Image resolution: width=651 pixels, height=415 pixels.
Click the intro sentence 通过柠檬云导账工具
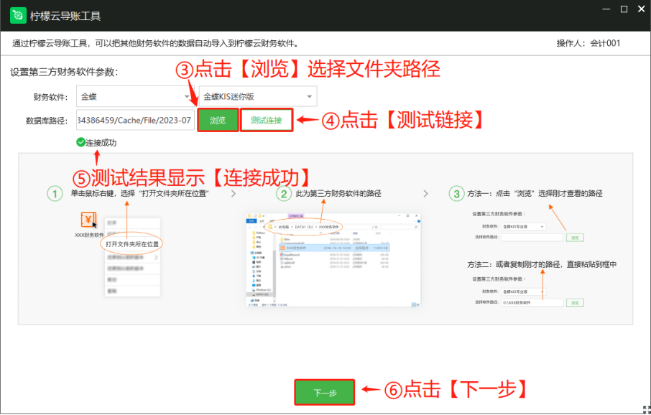coord(155,43)
